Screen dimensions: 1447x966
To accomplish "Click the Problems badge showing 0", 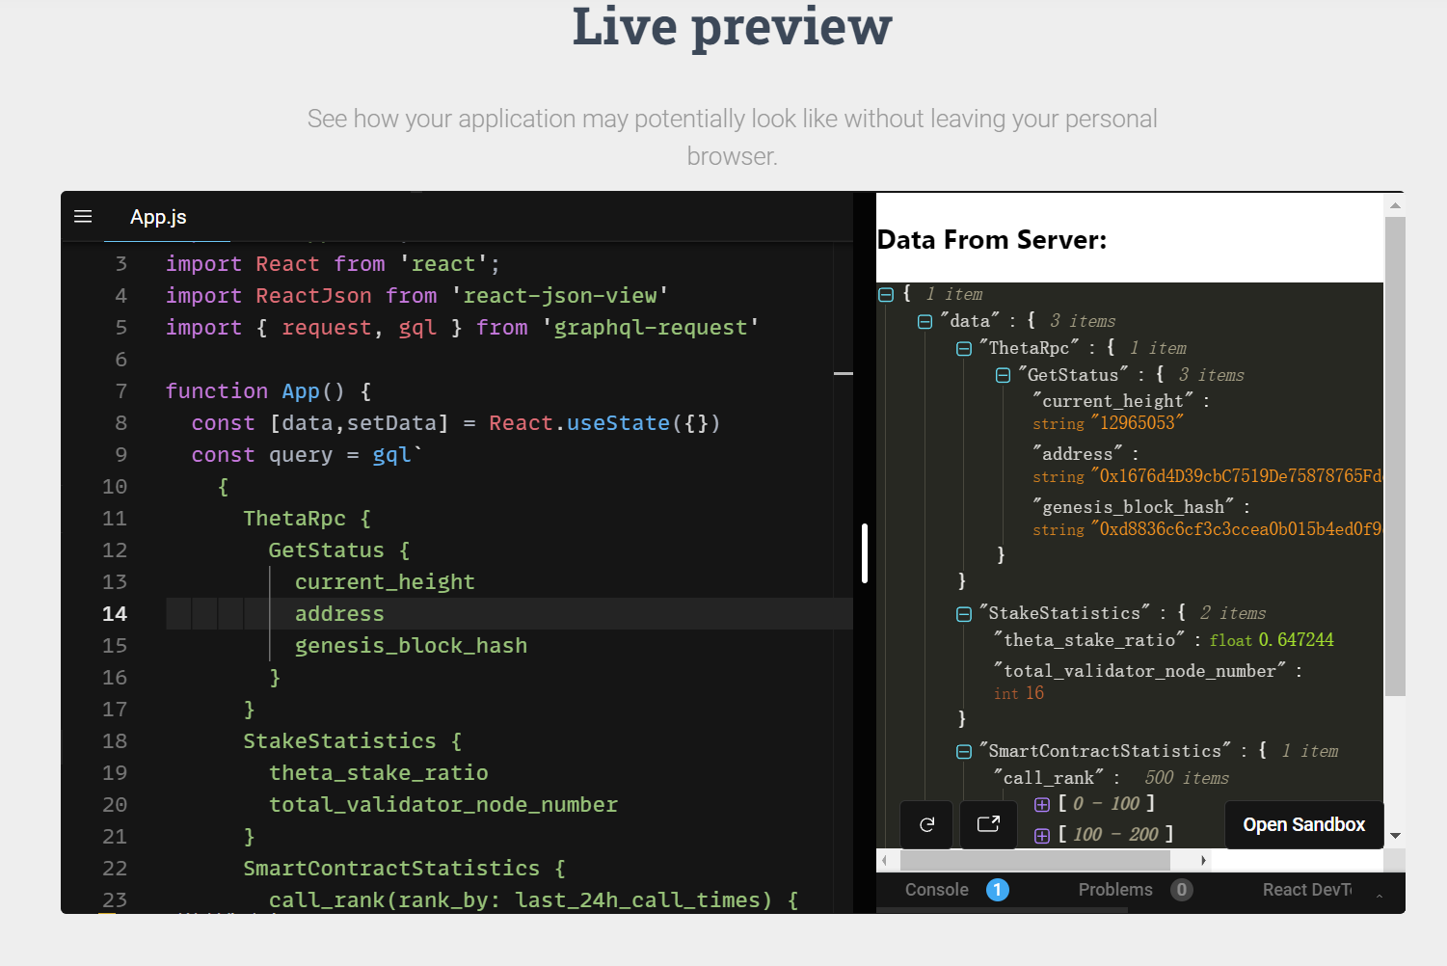I will pyautogui.click(x=1182, y=890).
